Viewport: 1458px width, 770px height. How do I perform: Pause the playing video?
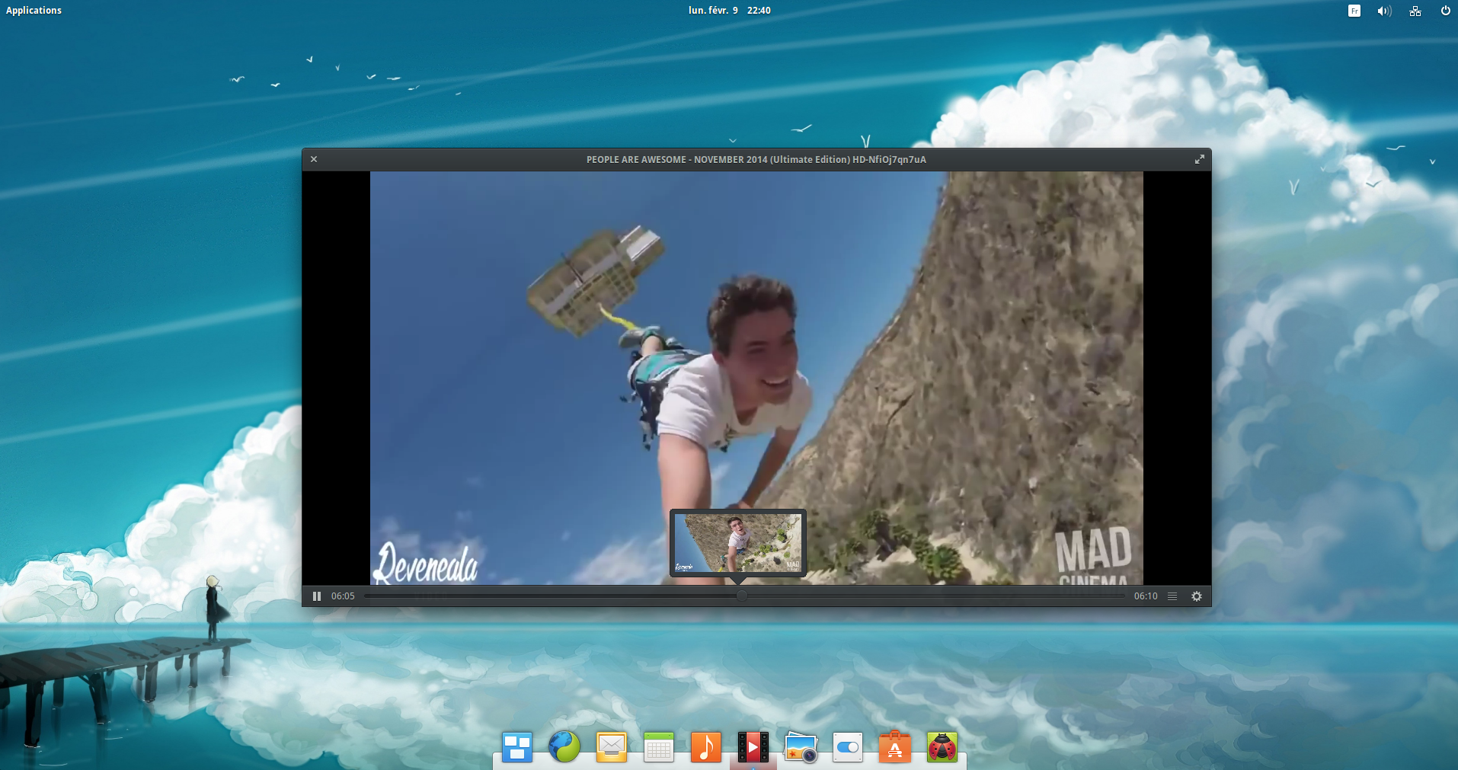[x=317, y=596]
